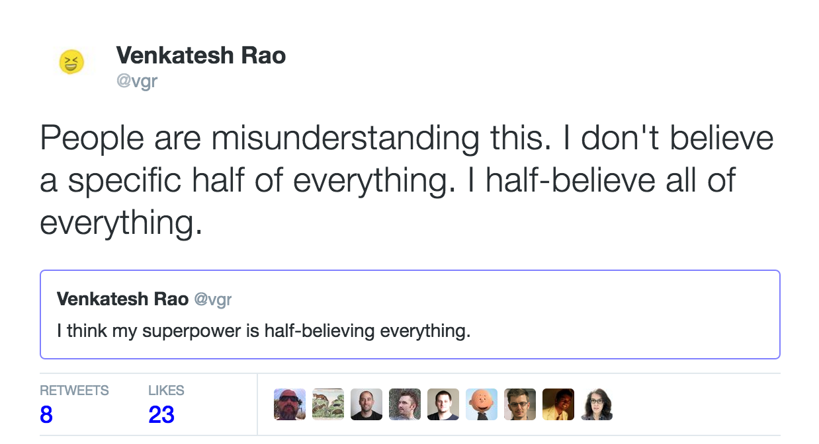819x444 pixels.
Task: Click the avatar of man facing sideways
Action: (x=405, y=404)
